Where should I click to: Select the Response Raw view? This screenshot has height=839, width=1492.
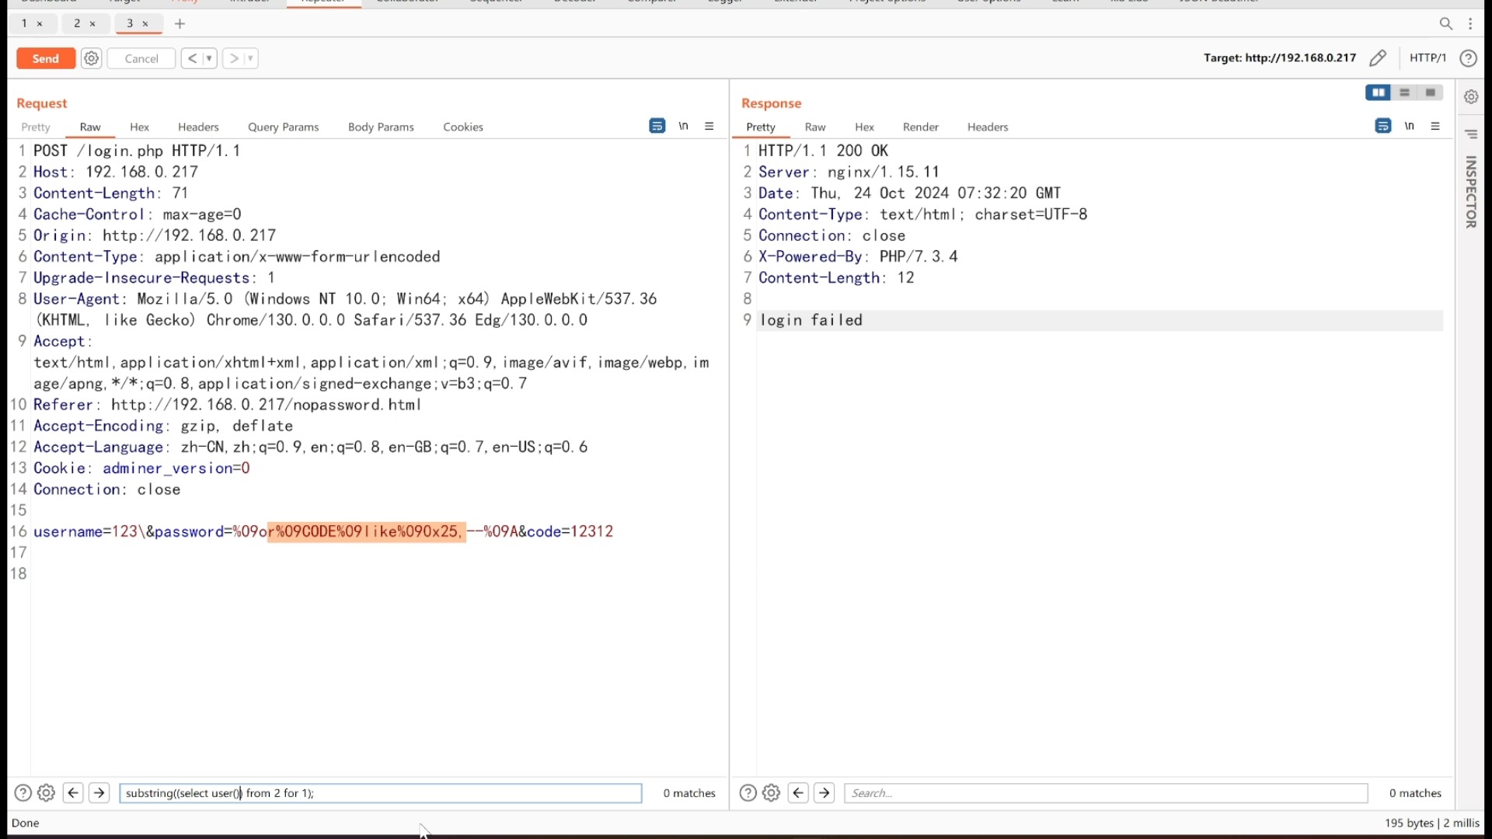pos(815,127)
